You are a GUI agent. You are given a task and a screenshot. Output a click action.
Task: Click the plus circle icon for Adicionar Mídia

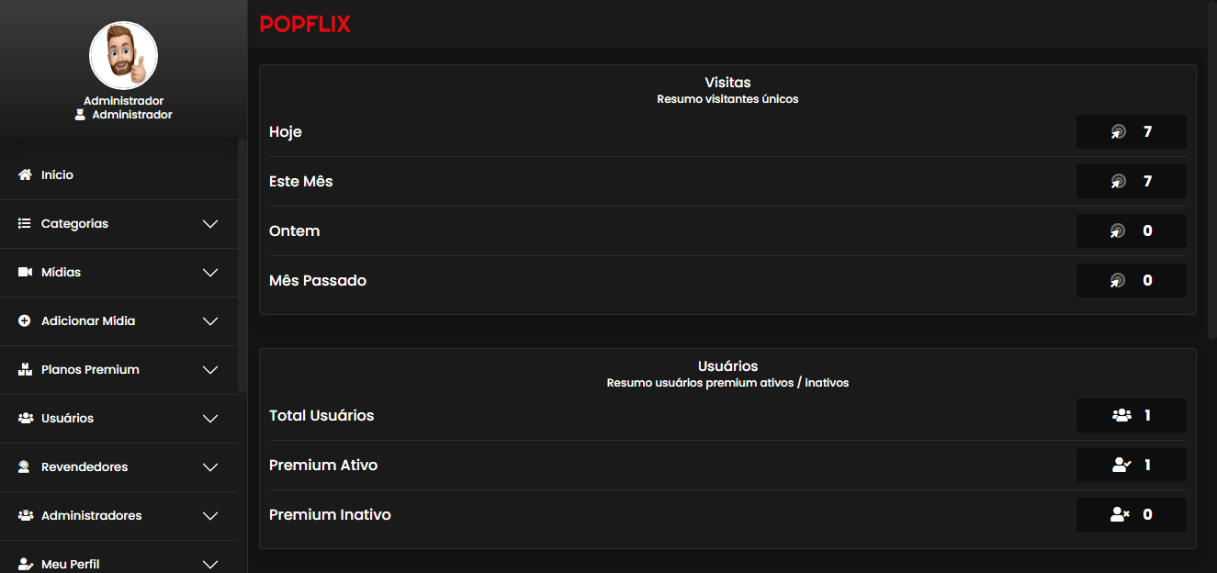(x=25, y=321)
